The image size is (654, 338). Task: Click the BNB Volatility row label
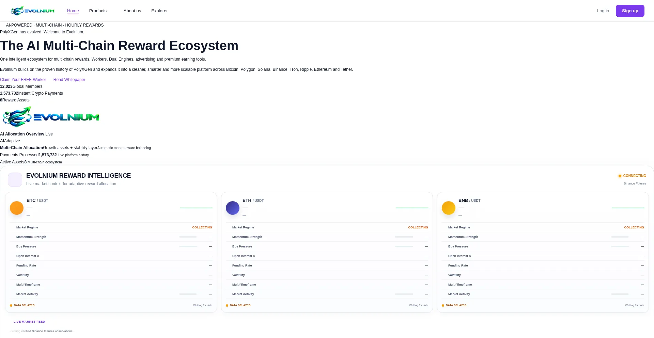454,275
